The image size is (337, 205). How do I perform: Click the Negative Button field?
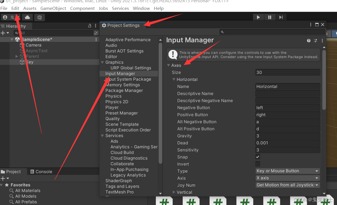[288, 108]
